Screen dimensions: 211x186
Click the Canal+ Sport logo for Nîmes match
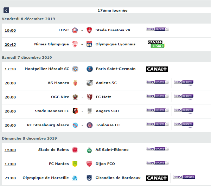156,44
